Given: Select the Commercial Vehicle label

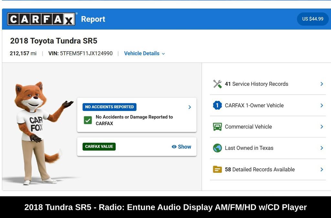Looking at the screenshot, I should pos(248,127).
